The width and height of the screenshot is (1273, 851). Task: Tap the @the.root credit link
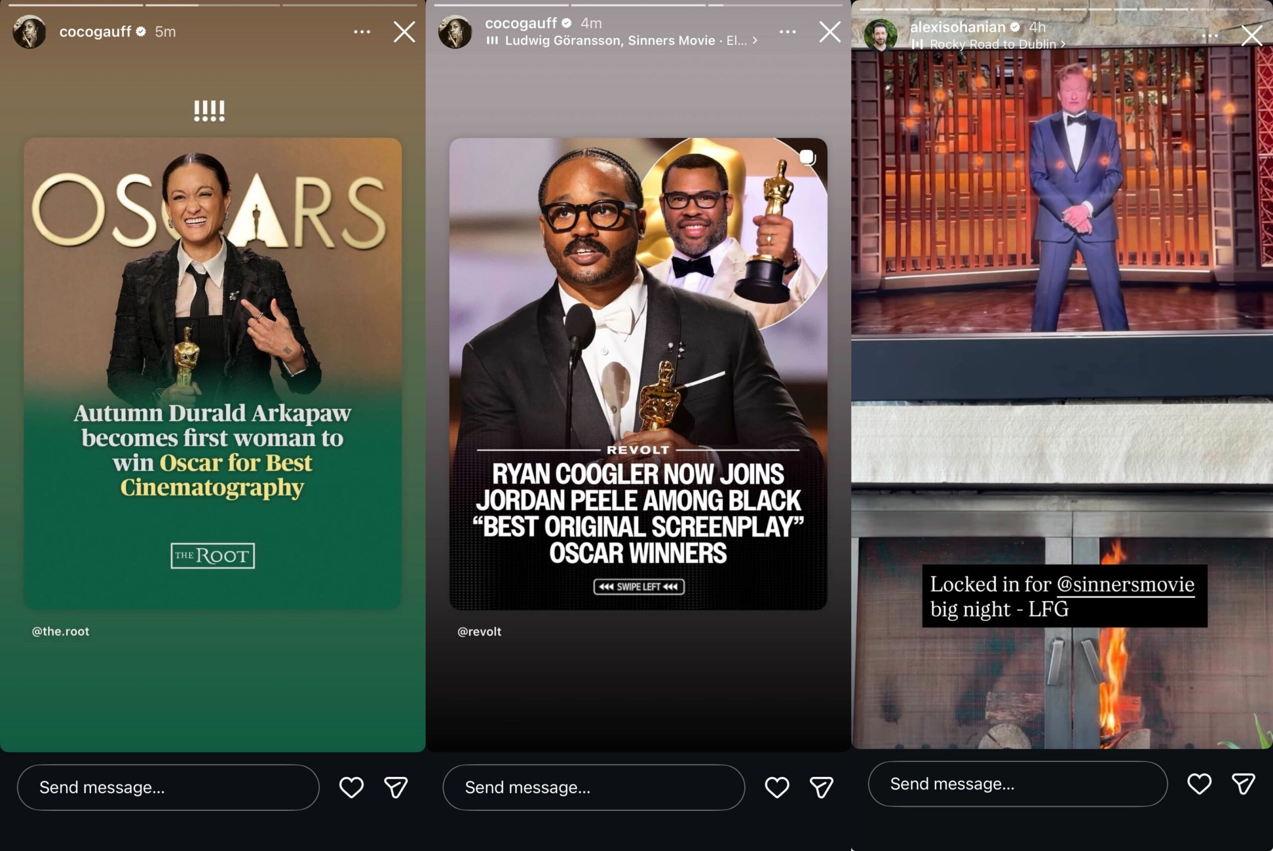pos(61,631)
